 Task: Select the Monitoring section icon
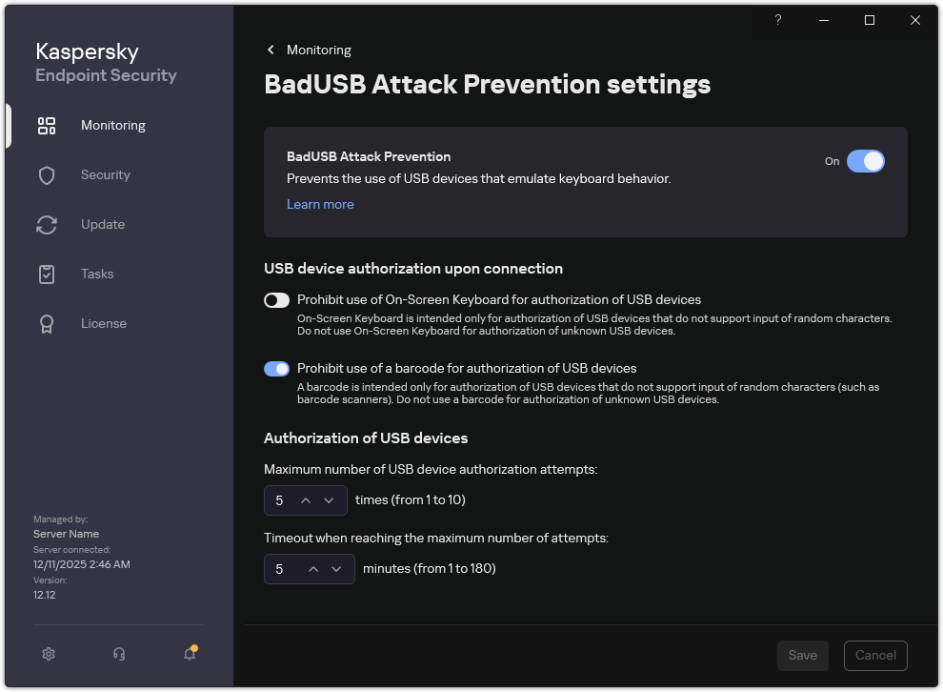pos(47,125)
